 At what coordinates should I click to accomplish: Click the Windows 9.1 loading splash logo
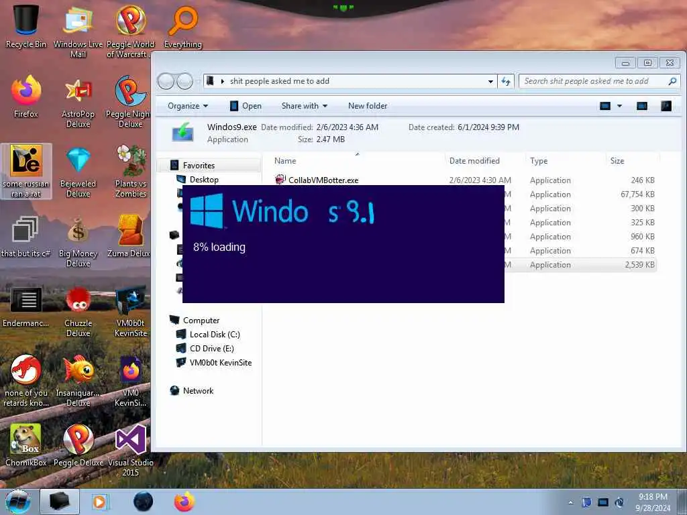tap(207, 211)
